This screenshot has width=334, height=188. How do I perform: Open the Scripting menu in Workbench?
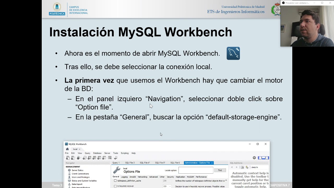[125, 153]
